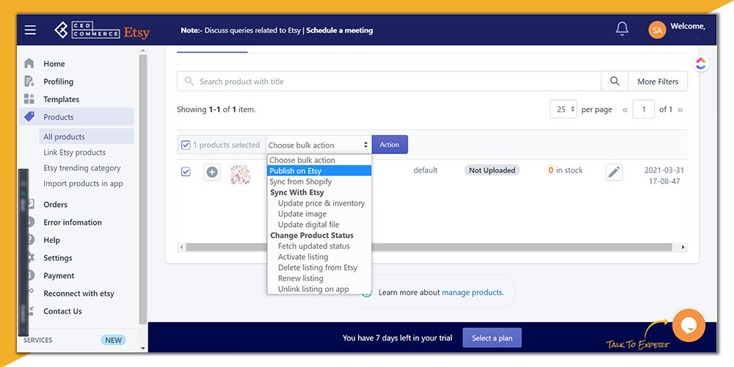This screenshot has height=367, width=734.
Task: Open Products in the sidebar
Action: tap(77, 117)
